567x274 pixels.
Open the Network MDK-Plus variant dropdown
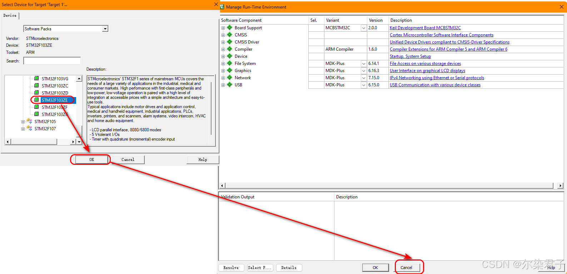coord(364,78)
